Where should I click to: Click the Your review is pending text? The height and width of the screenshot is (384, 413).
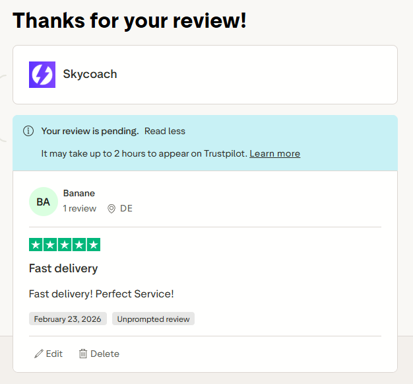coord(90,131)
